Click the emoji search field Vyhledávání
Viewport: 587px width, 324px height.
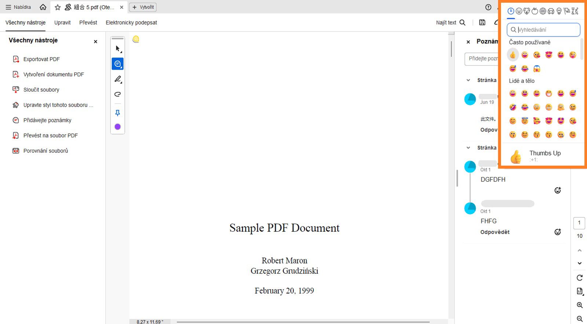pos(543,30)
